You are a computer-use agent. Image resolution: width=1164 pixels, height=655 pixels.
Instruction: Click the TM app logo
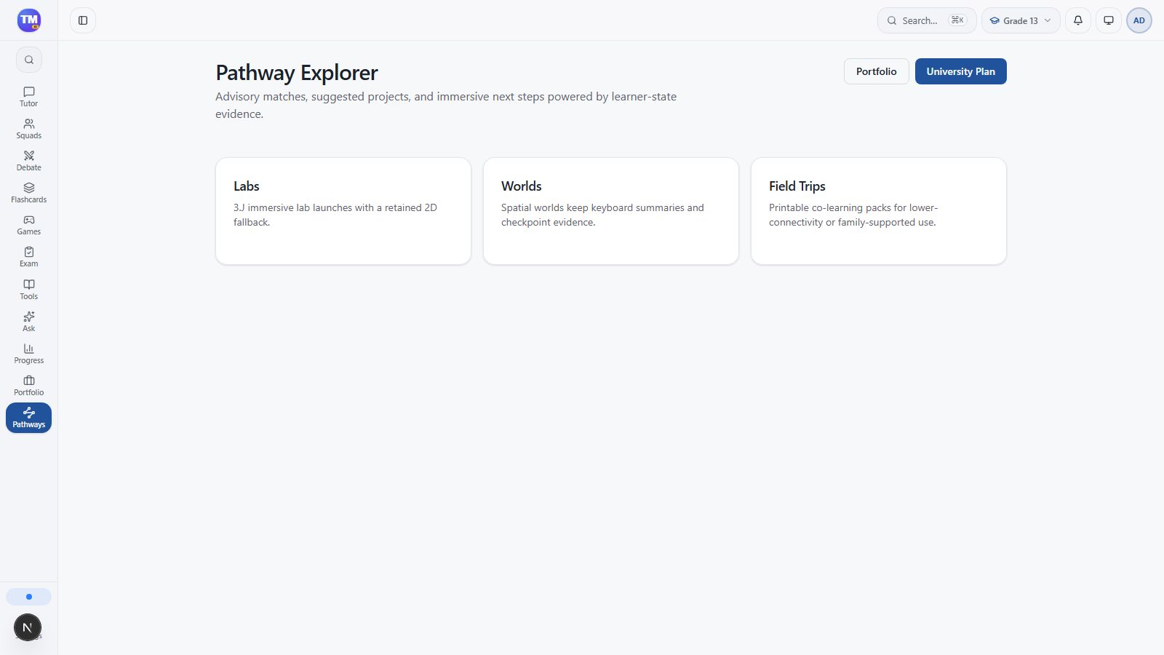tap(29, 20)
